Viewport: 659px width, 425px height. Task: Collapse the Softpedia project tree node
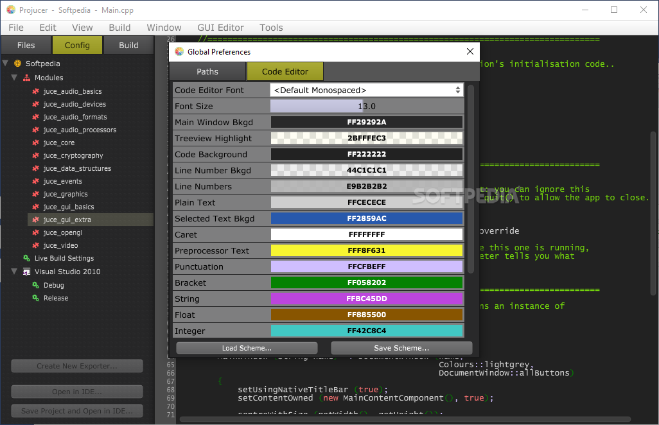6,64
